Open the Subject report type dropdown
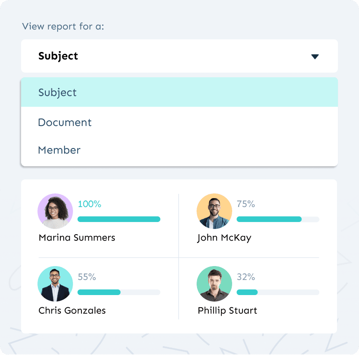The image size is (359, 355). point(179,56)
